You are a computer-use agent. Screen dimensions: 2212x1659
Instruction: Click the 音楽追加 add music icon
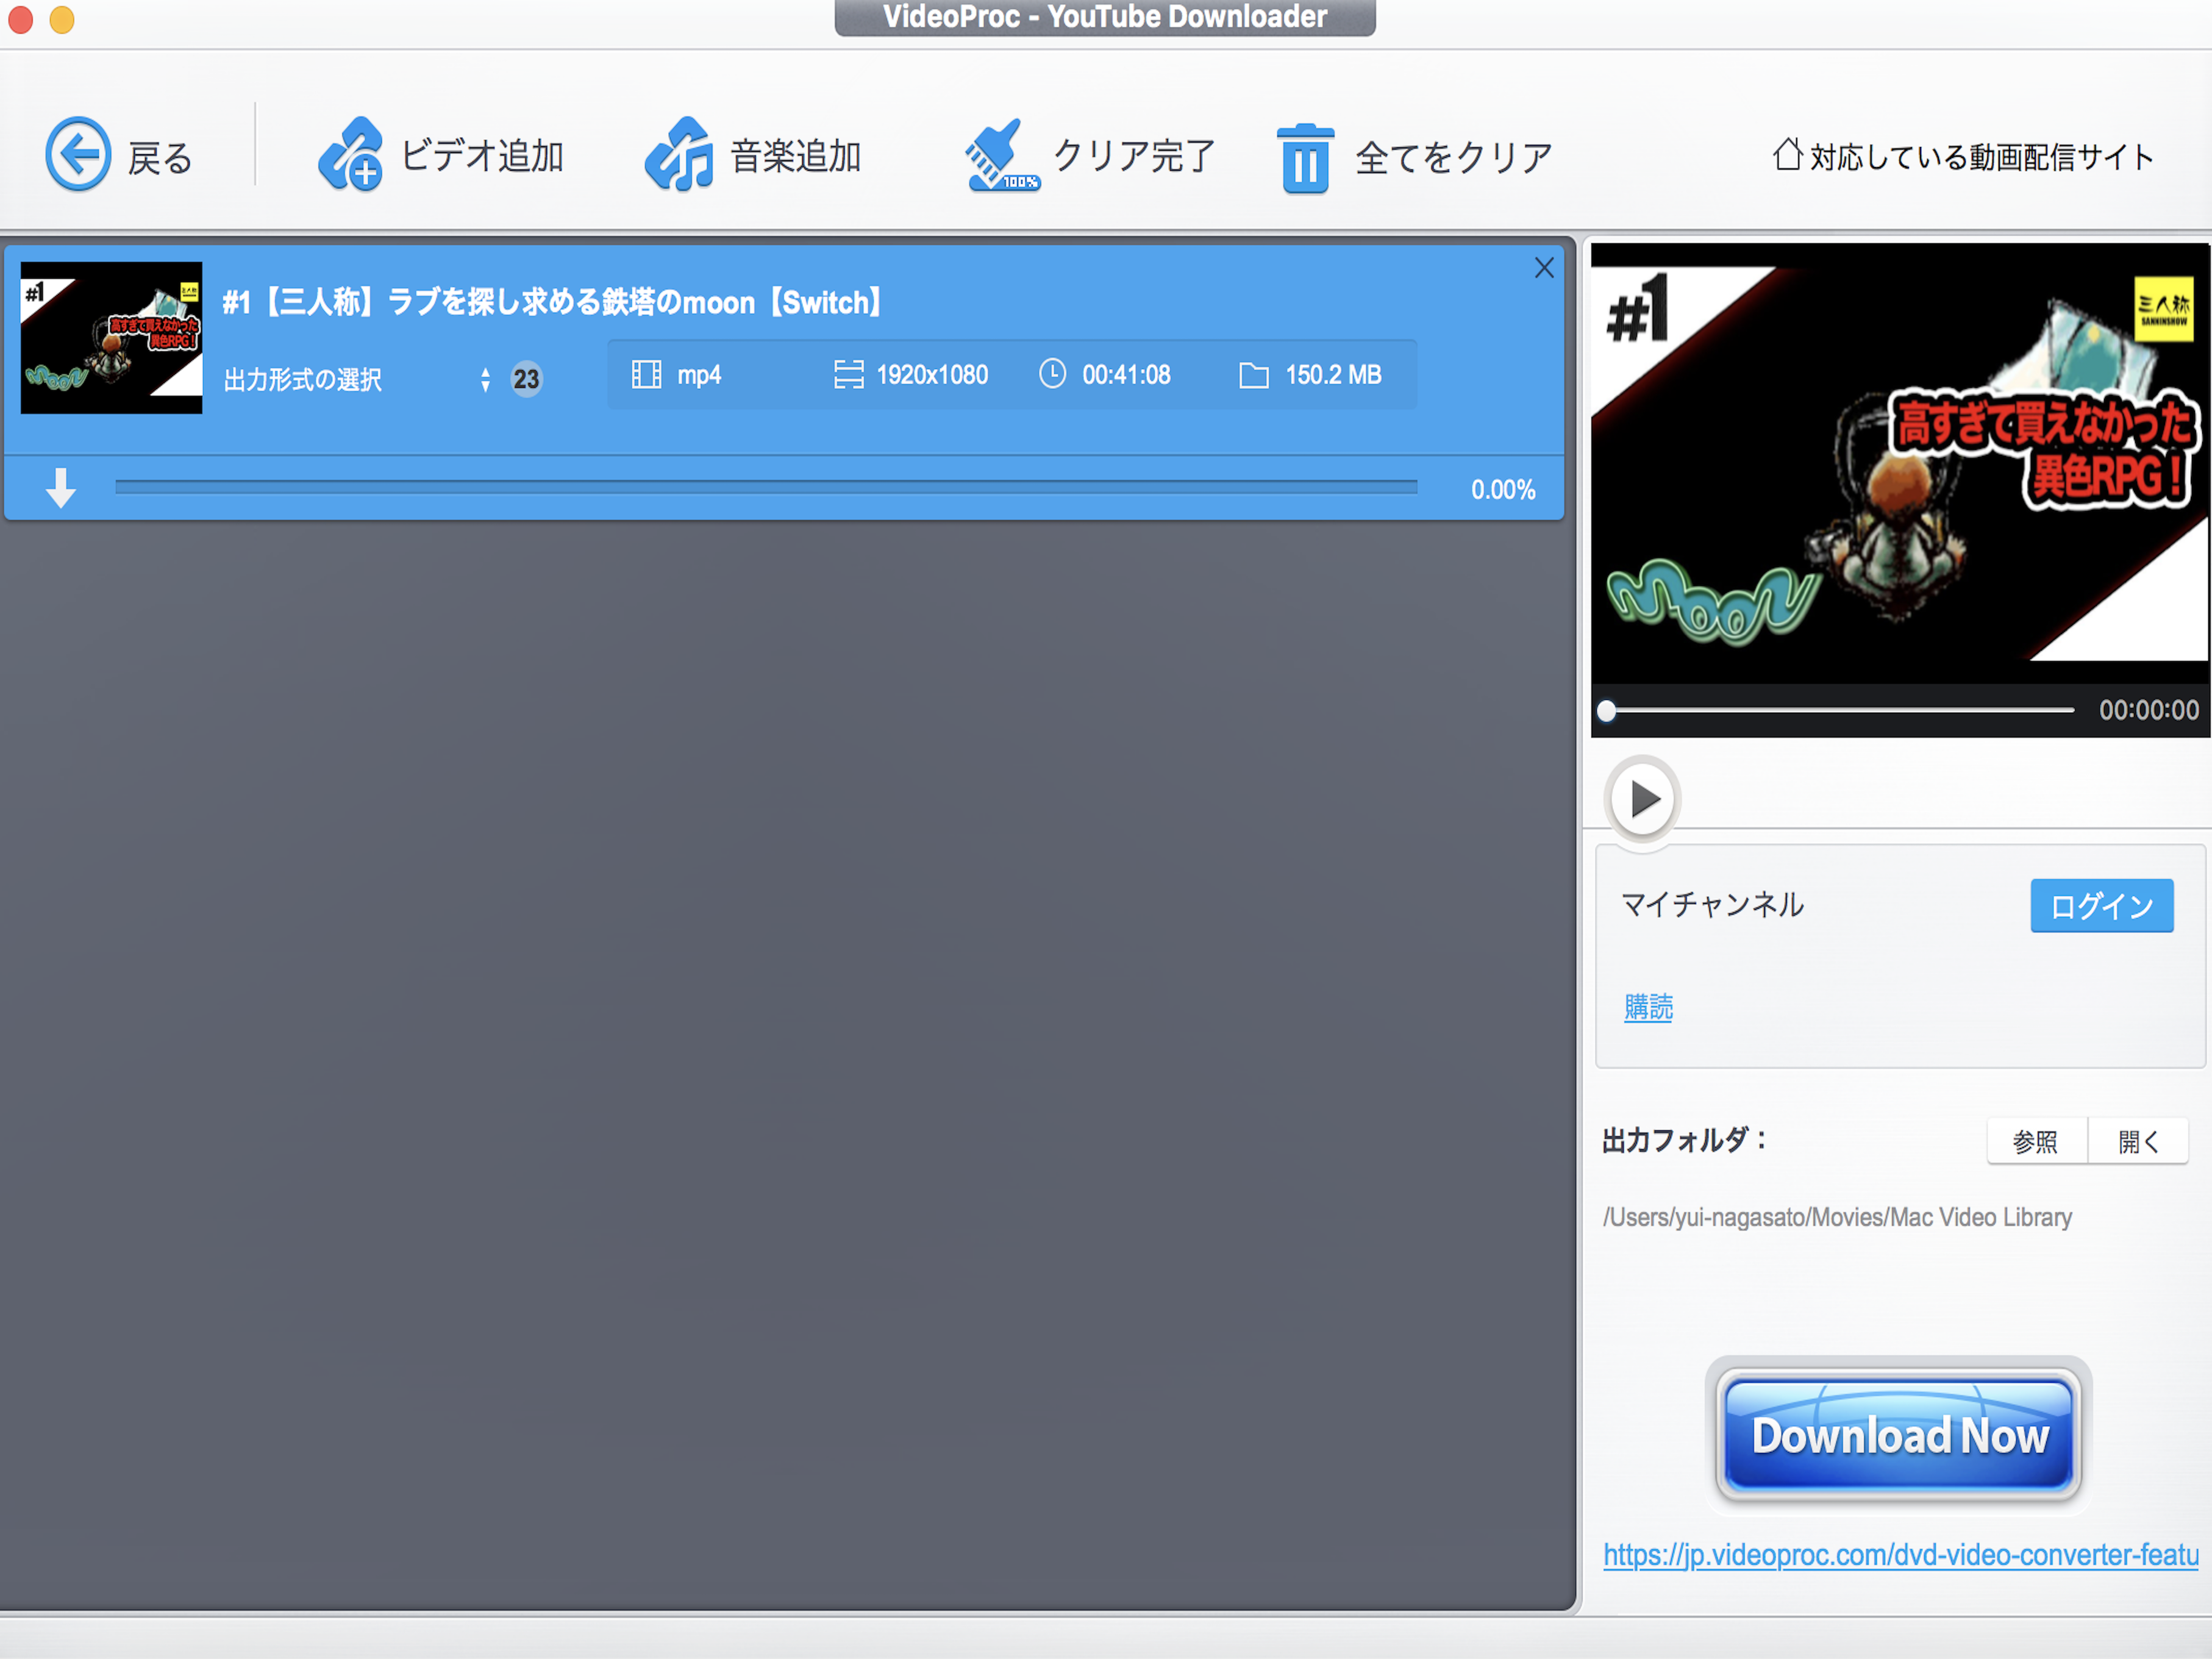pos(679,155)
